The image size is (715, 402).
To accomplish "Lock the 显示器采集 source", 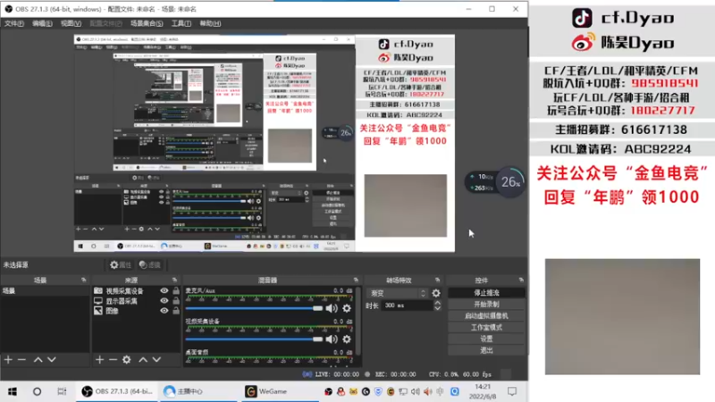I will (x=176, y=301).
